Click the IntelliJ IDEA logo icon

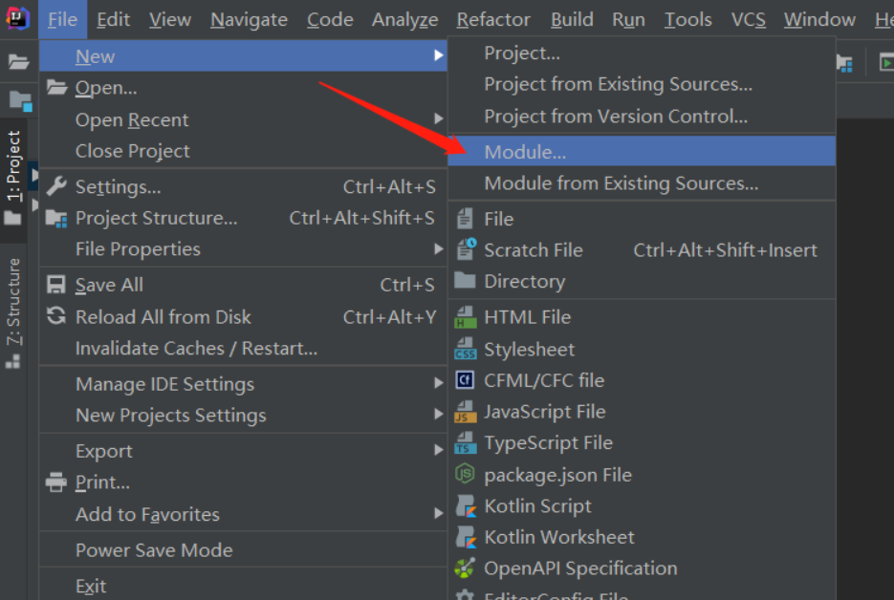point(17,18)
